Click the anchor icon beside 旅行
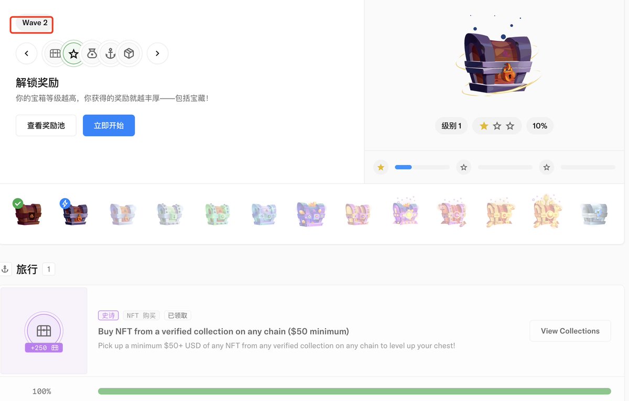 pos(5,269)
